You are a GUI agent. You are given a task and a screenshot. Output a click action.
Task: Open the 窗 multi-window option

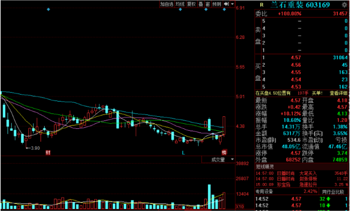point(208,4)
